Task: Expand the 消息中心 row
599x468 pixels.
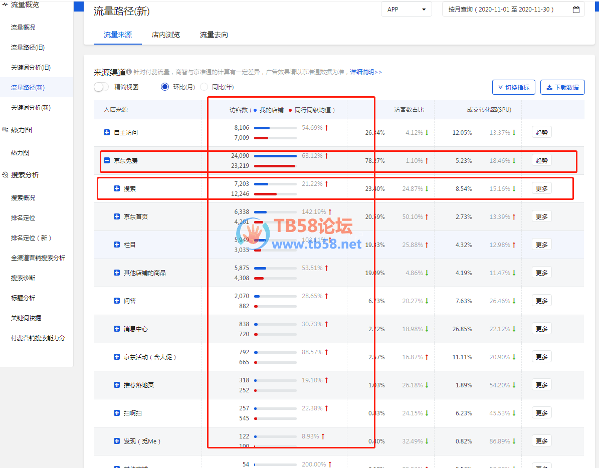Action: click(117, 329)
